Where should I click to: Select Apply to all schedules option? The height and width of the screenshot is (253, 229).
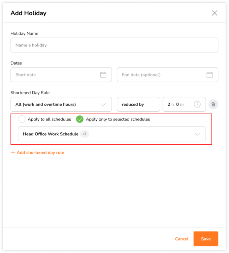pos(22,119)
